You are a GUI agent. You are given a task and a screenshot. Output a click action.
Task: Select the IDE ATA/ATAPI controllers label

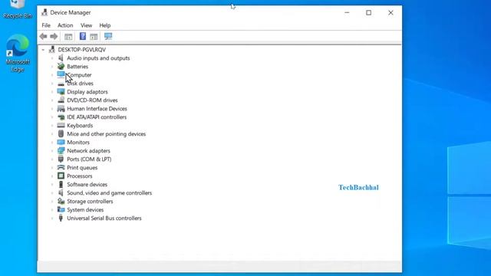pyautogui.click(x=97, y=117)
